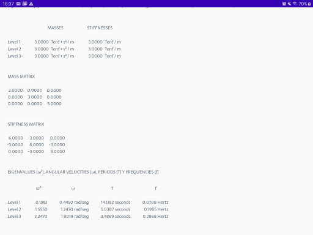
Task: Select eigenvalue 3.2470
Action: tap(41, 216)
